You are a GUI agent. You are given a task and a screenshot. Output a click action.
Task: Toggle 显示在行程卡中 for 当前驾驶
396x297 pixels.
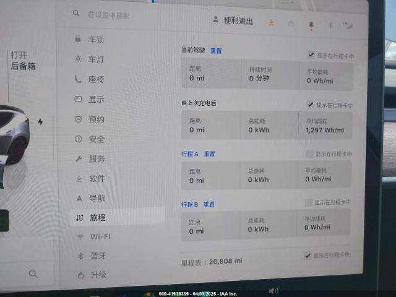click(311, 55)
